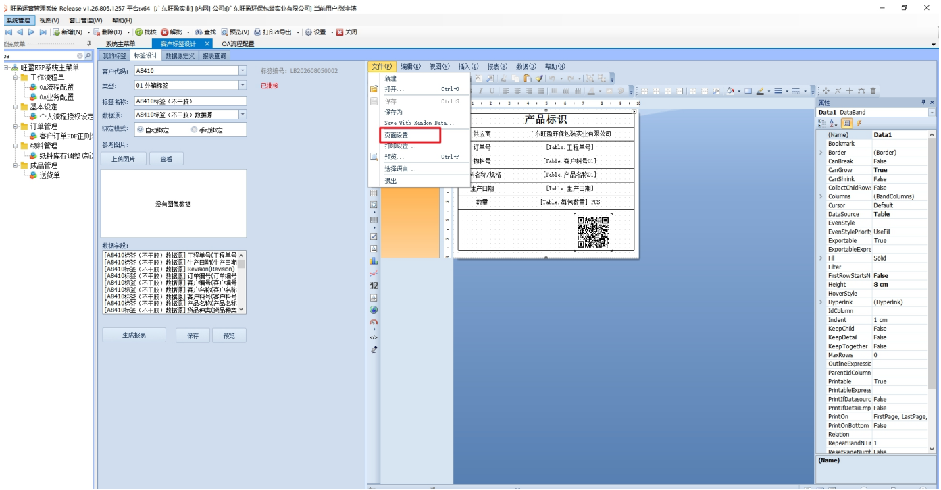Open the 设置 settings toolbar item
941x490 pixels.
[x=315, y=32]
